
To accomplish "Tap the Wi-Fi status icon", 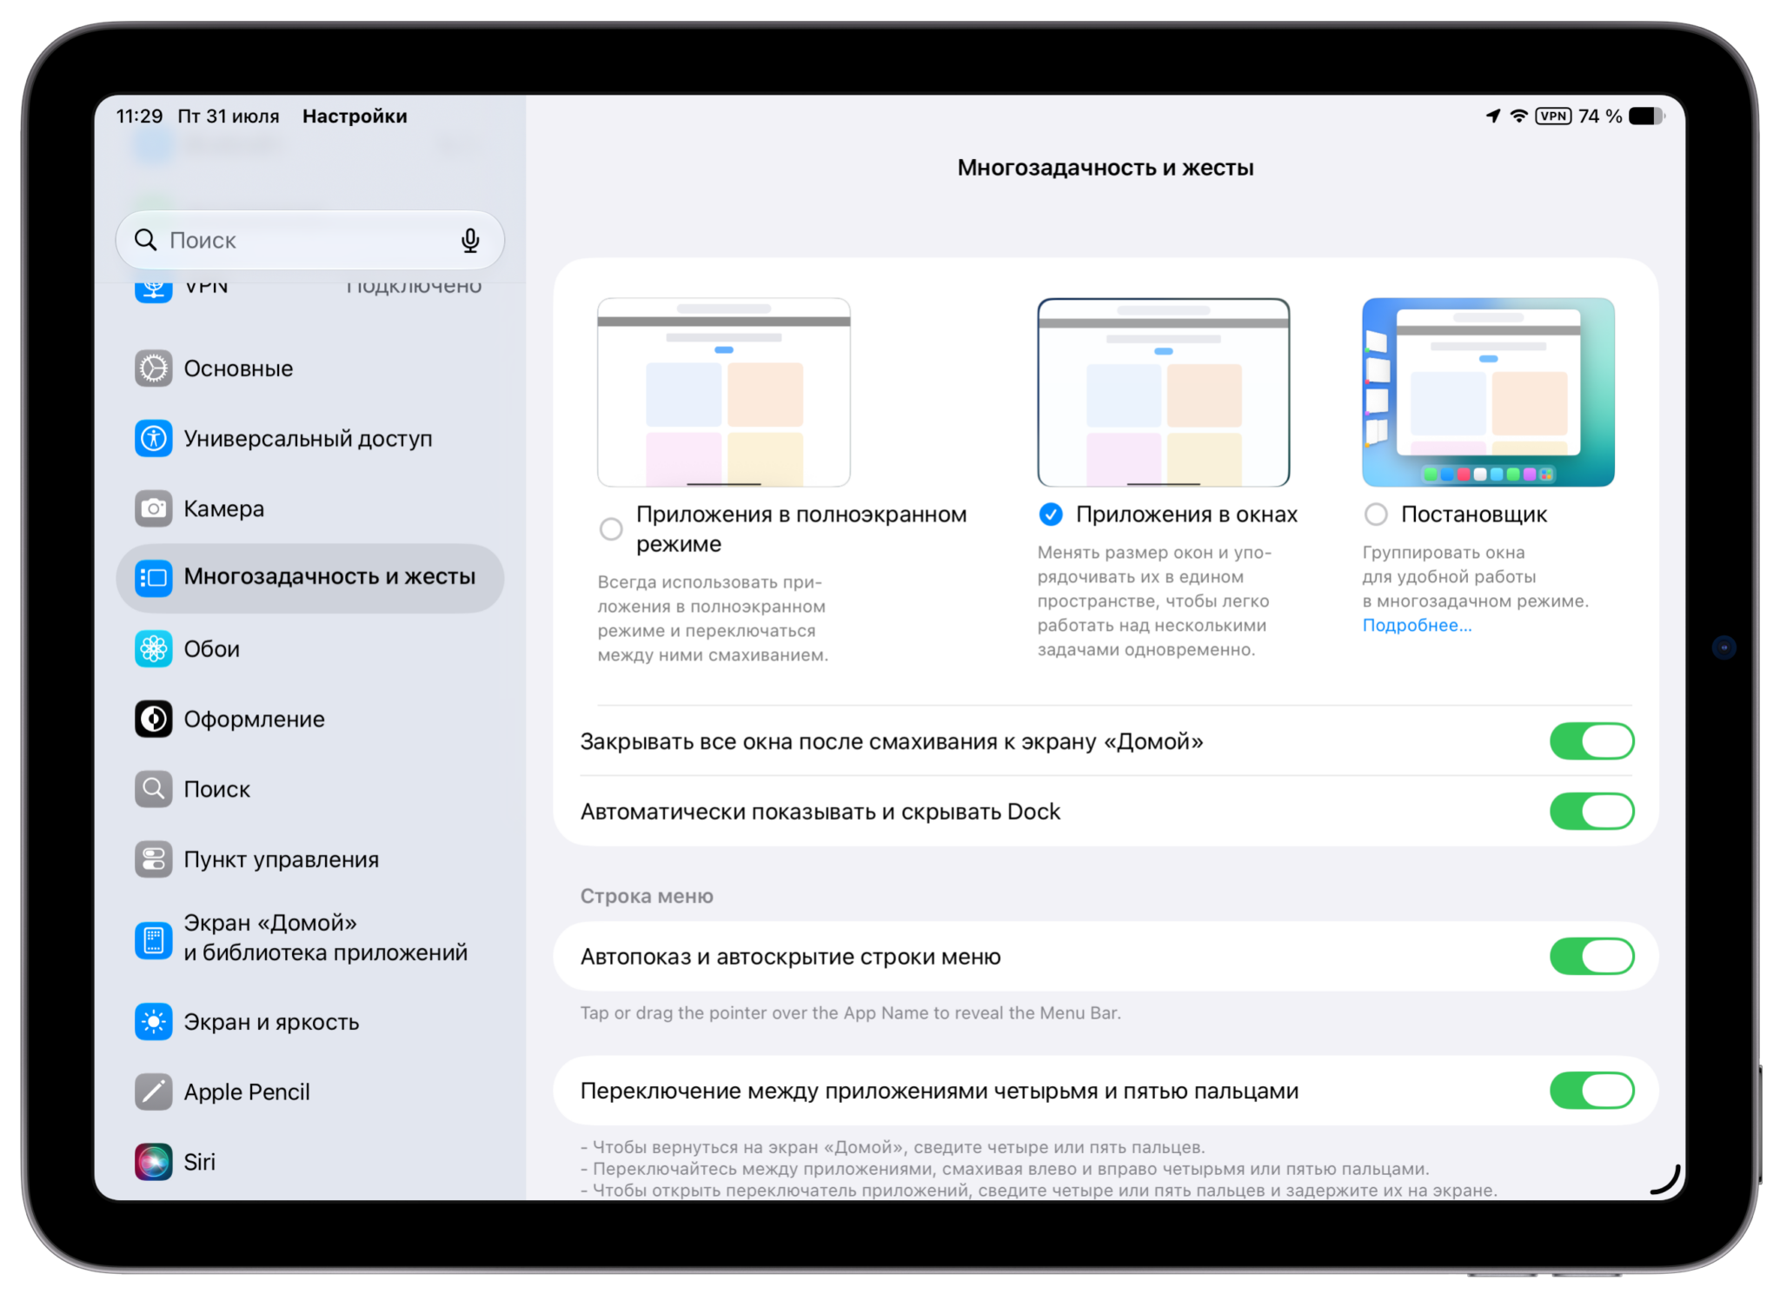I will [x=1519, y=116].
